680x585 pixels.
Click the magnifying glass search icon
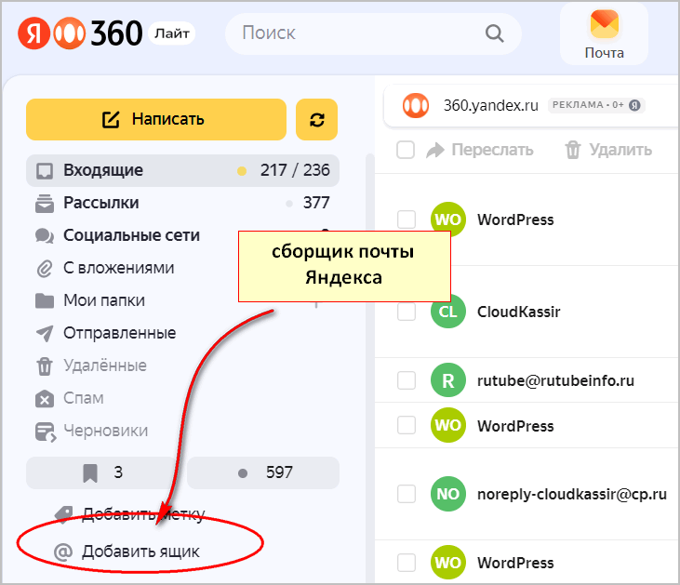click(494, 33)
